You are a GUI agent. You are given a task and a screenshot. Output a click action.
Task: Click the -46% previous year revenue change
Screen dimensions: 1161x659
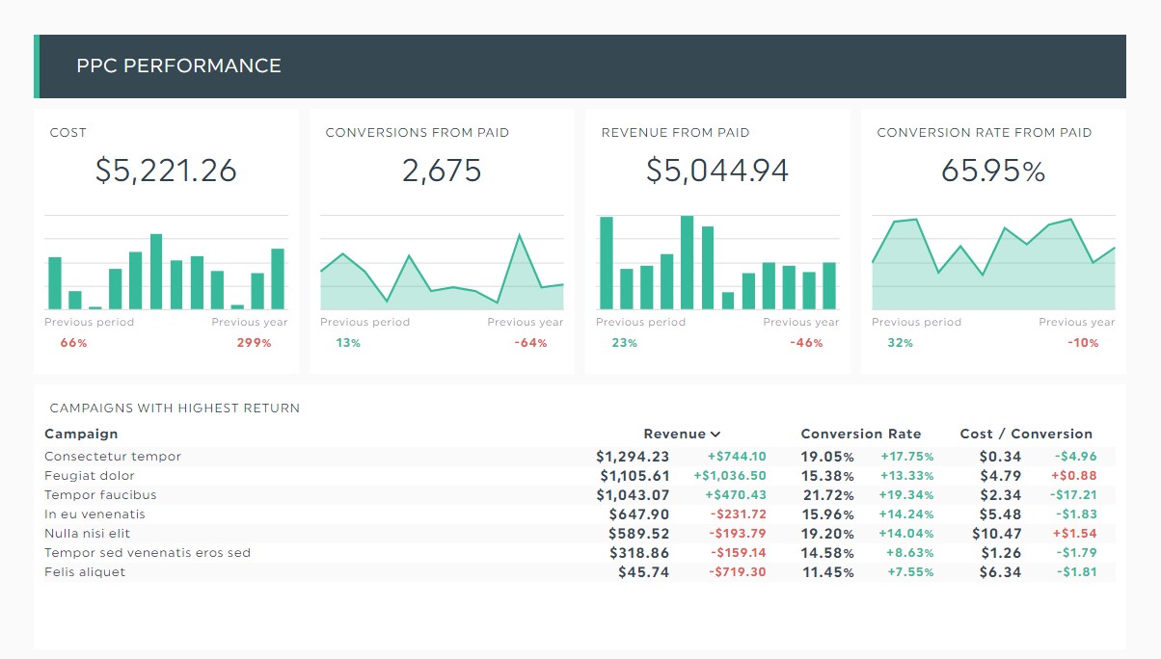pos(806,343)
